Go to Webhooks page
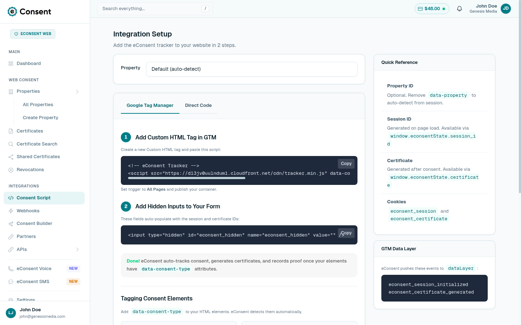Viewport: 521px width, 325px height. tap(44, 211)
